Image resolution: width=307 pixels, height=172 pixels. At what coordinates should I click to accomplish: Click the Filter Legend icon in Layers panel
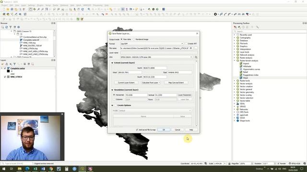[14, 64]
